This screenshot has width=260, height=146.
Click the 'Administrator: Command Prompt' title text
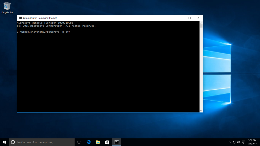(40, 18)
